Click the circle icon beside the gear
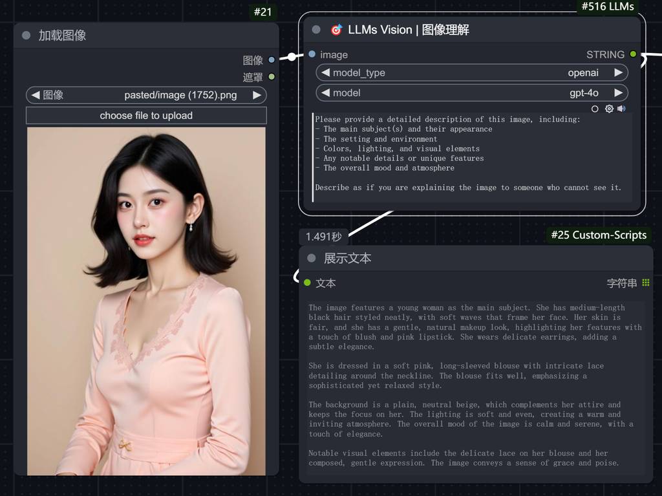The height and width of the screenshot is (496, 662). coord(595,109)
